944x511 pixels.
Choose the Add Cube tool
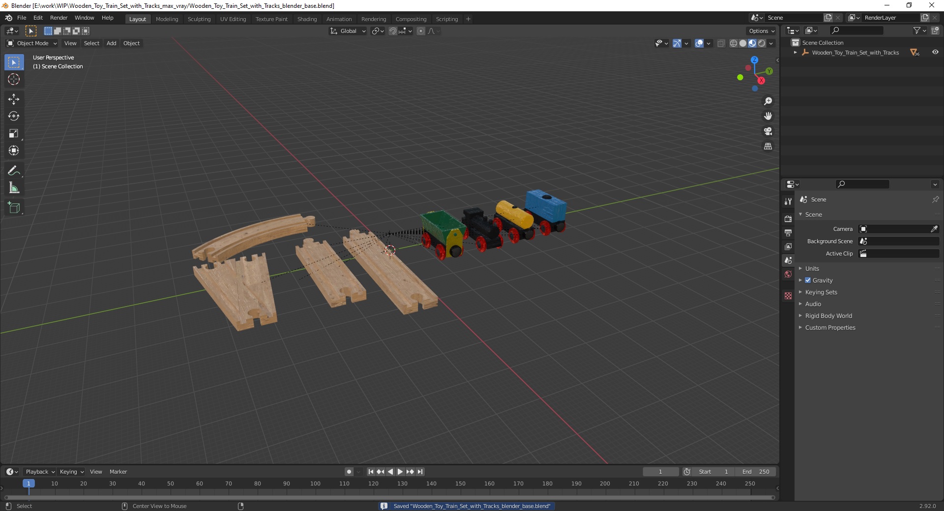coord(14,208)
